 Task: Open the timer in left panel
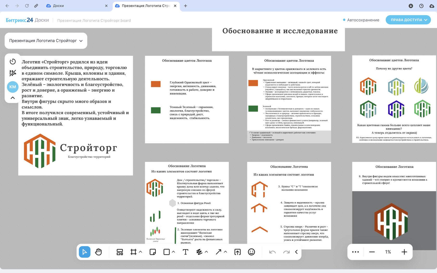pos(13,61)
